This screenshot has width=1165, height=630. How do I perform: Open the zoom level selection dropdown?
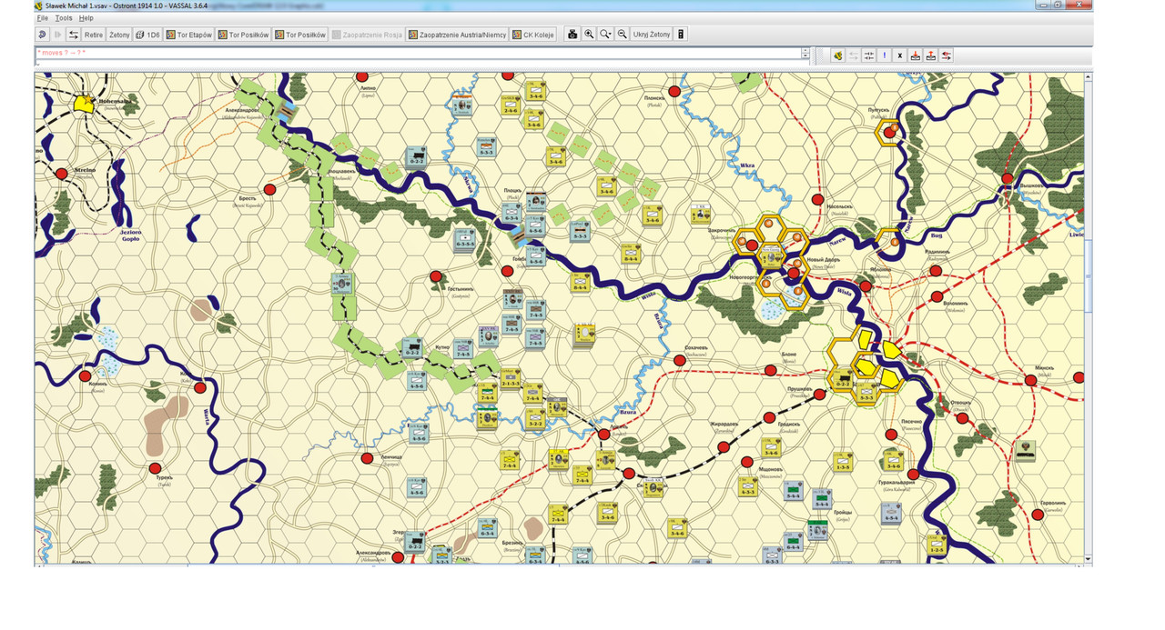point(605,35)
